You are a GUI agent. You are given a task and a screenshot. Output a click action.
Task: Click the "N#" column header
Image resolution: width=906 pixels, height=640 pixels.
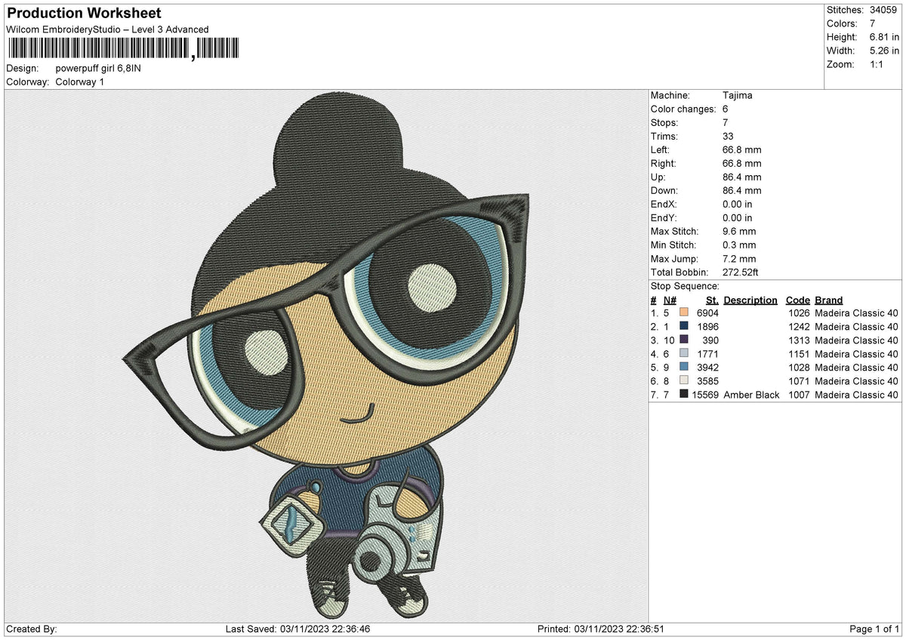670,300
